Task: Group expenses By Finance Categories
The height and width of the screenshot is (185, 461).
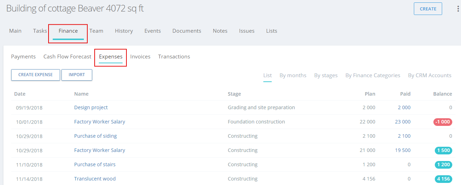Action: click(373, 75)
